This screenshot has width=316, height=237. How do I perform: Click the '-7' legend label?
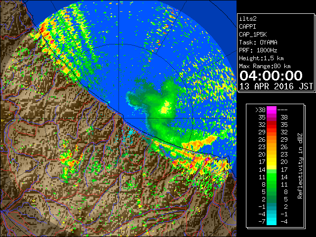click(262, 221)
